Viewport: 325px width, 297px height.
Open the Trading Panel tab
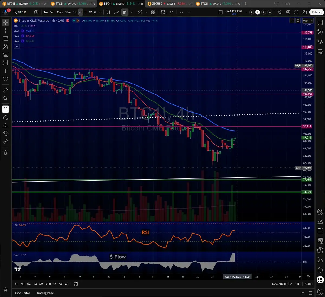point(45,293)
